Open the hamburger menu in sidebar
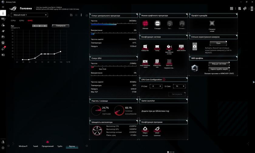This screenshot has height=153, width=255. (x=3, y=7)
